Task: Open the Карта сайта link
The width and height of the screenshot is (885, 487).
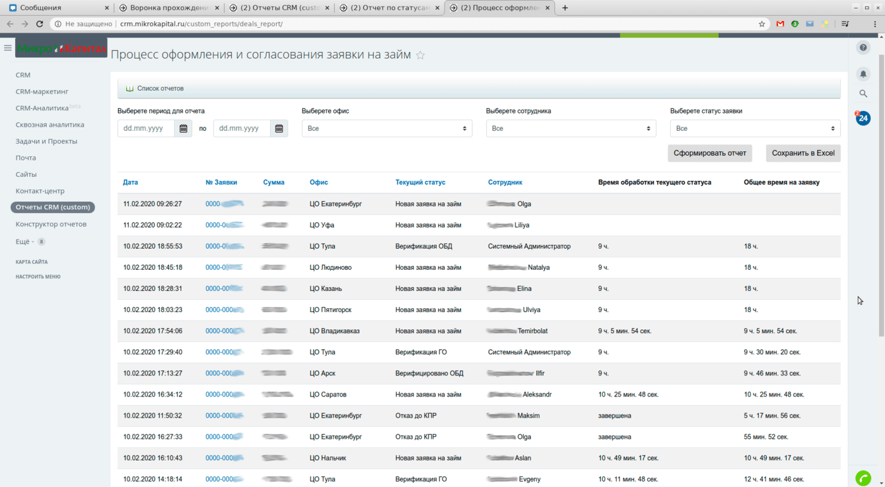Action: 32,262
